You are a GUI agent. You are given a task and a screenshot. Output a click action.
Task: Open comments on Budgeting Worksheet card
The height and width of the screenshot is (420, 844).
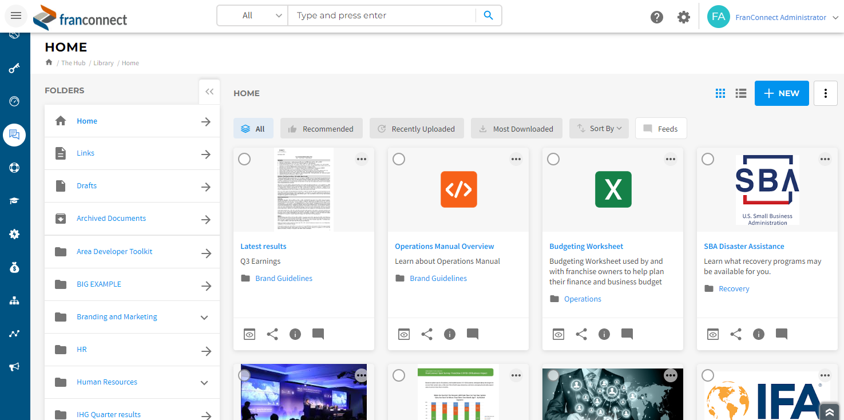(x=627, y=334)
